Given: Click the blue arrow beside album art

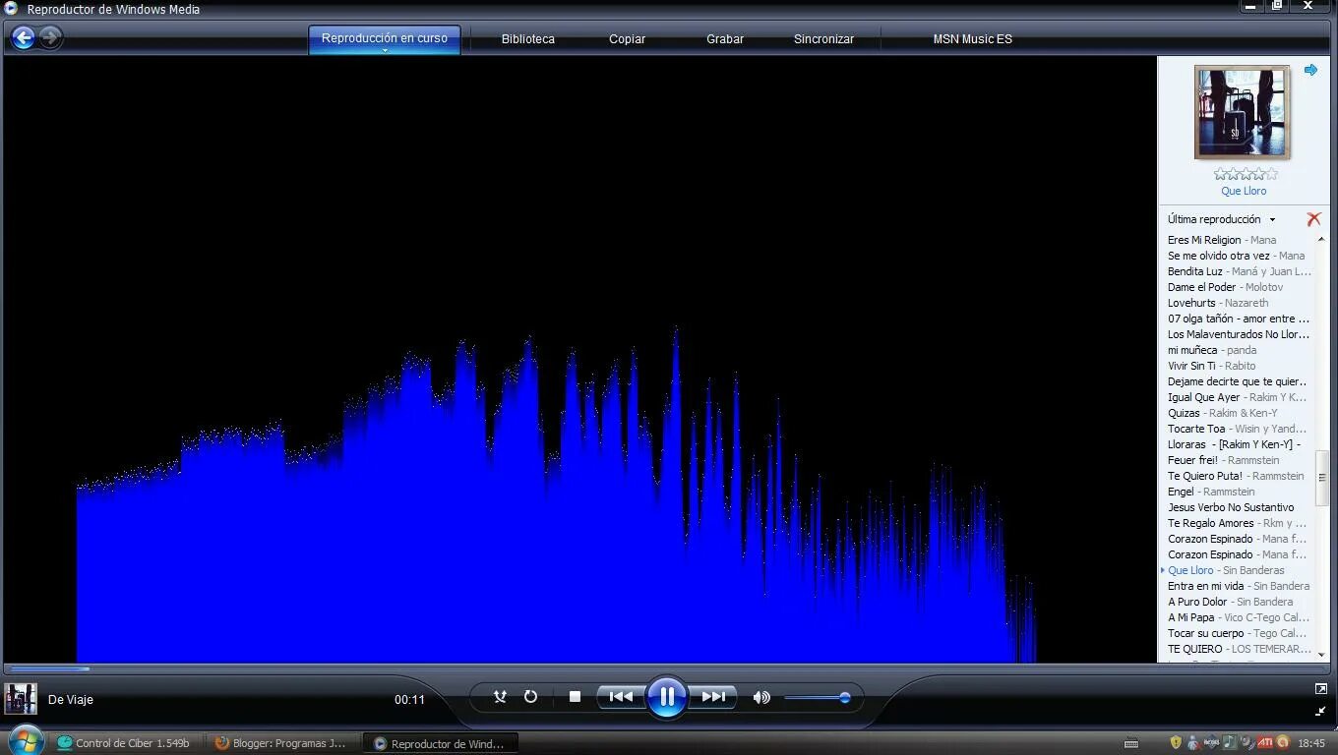Looking at the screenshot, I should (1310, 70).
